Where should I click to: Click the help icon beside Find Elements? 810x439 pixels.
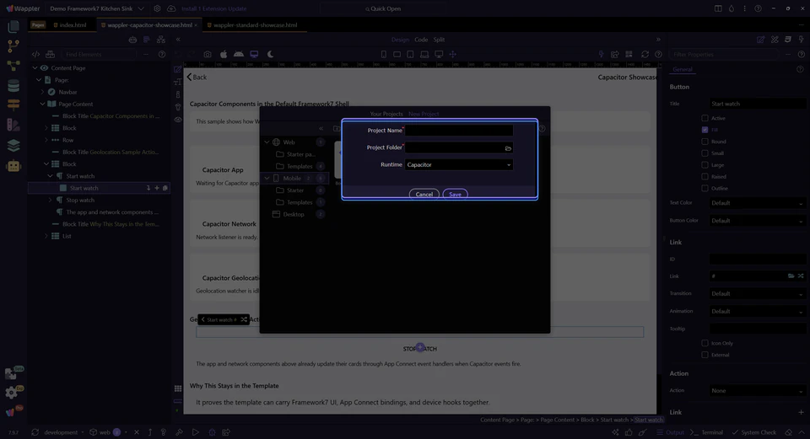pyautogui.click(x=162, y=54)
